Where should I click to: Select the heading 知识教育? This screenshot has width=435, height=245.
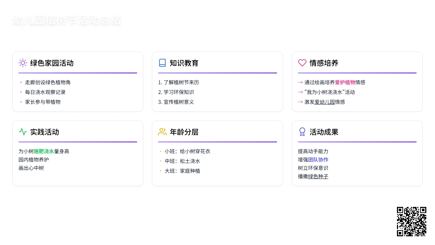(184, 63)
